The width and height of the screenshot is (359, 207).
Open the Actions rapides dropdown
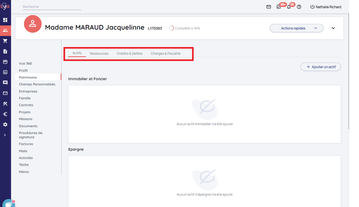click(x=296, y=28)
